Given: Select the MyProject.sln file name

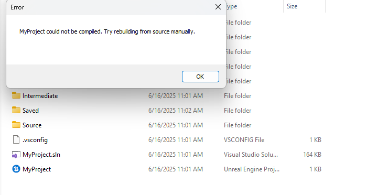Looking at the screenshot, I should point(41,155).
